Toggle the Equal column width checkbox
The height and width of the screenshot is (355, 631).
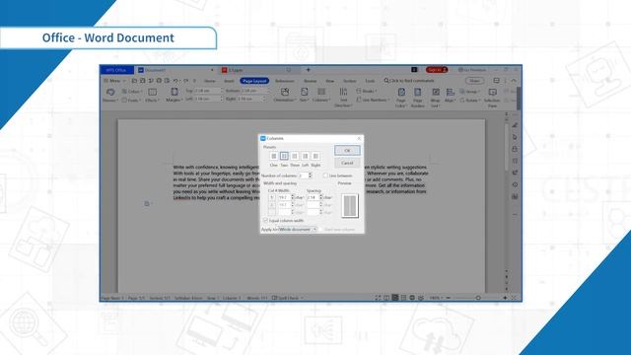[265, 221]
